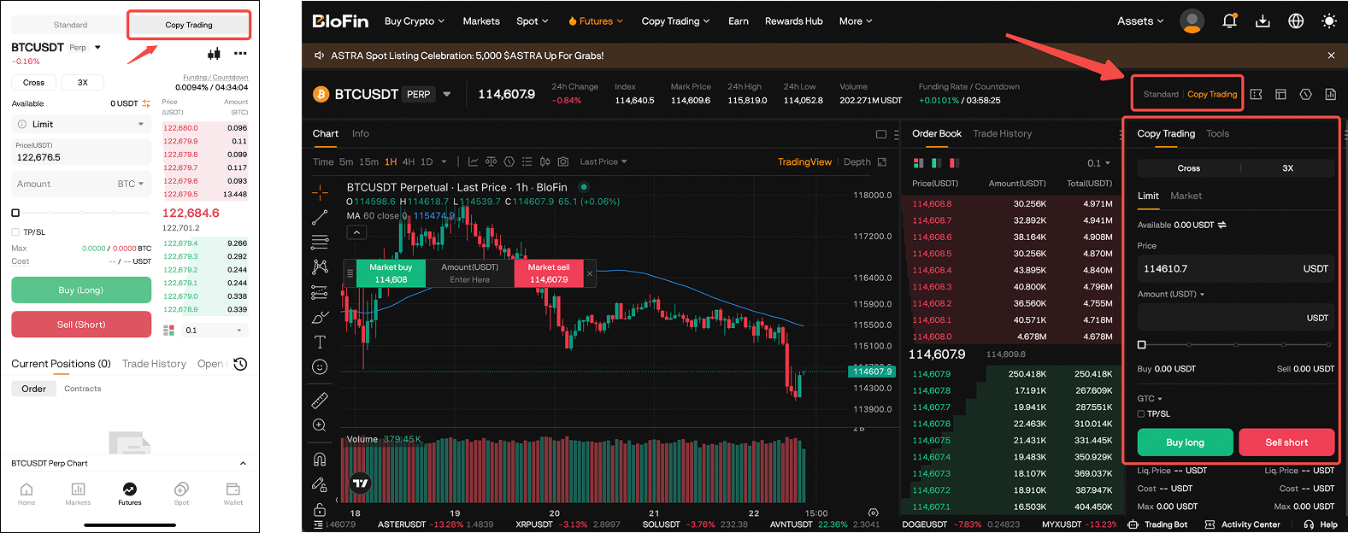Click the candlestick chart-type icon in toolbar

pyautogui.click(x=544, y=161)
